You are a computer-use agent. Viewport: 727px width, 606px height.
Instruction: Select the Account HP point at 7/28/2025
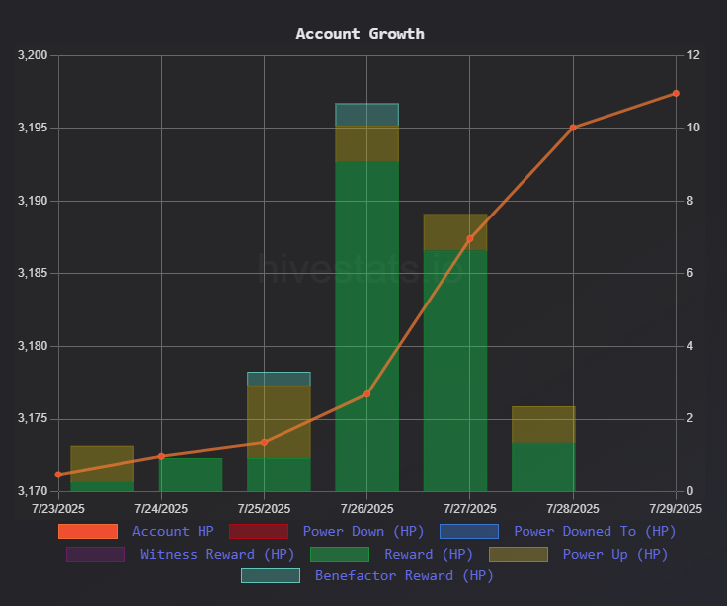pos(573,128)
